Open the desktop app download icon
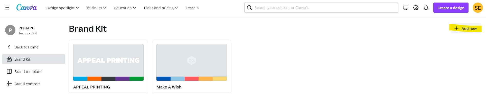The height and width of the screenshot is (104, 486). [406, 8]
